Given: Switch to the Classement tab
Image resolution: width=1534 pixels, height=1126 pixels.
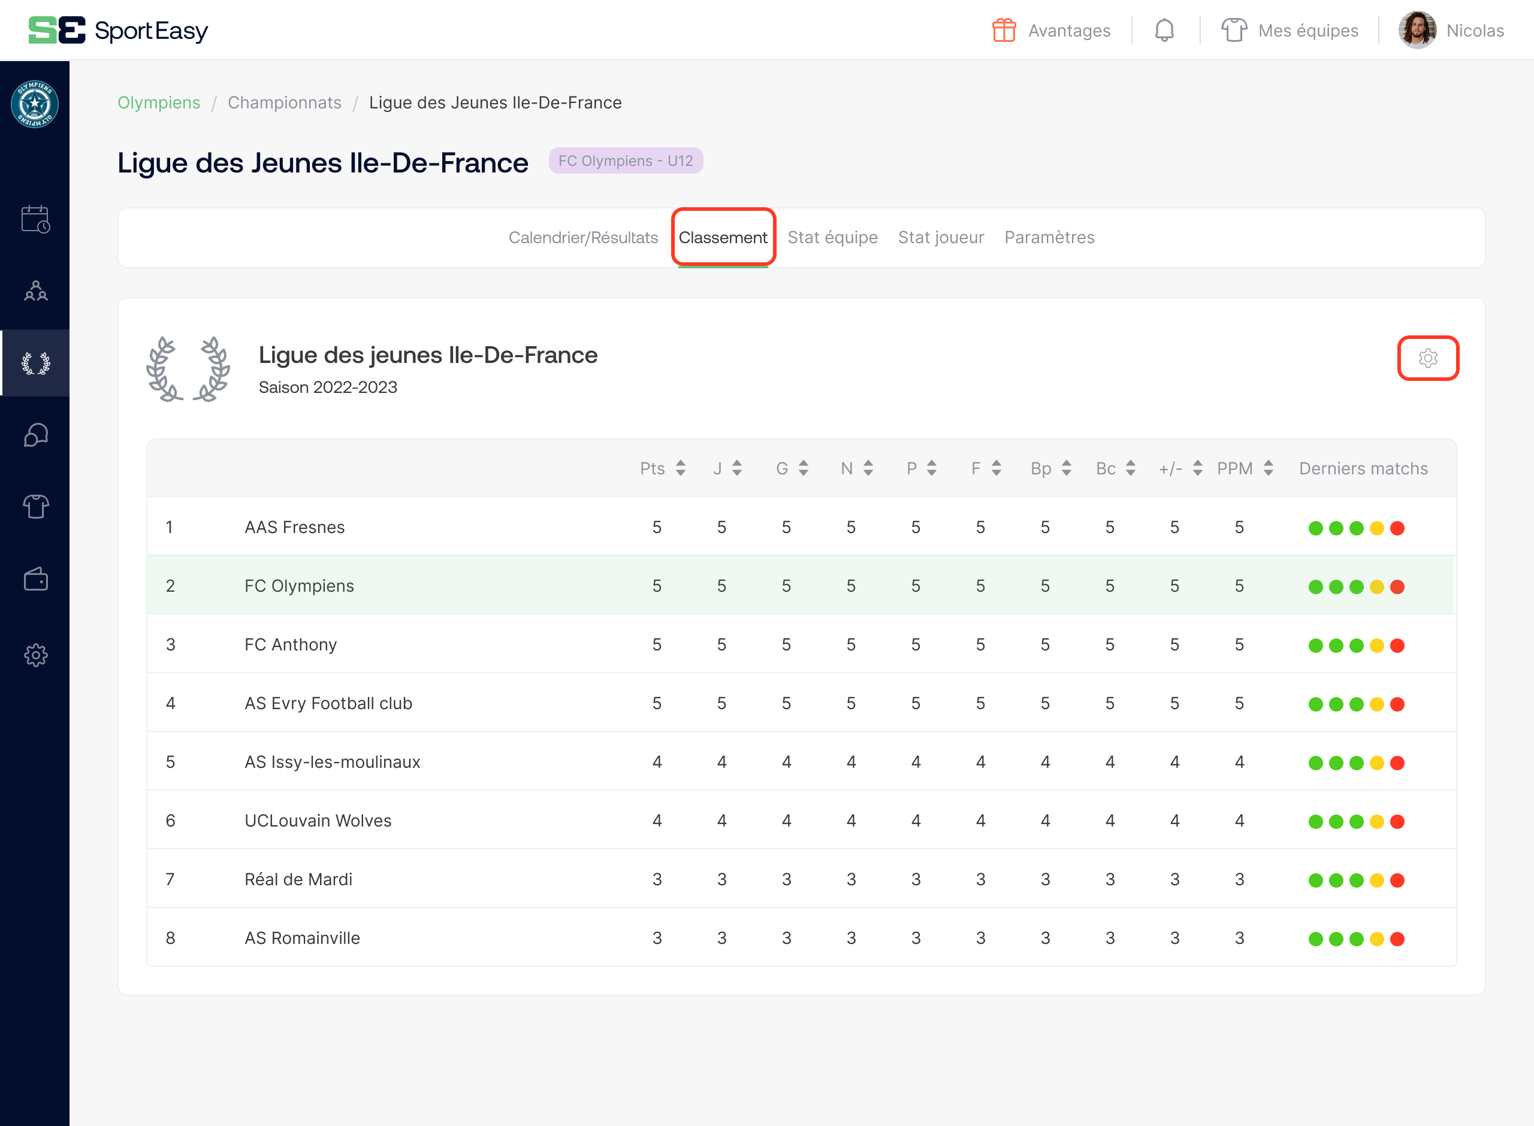Looking at the screenshot, I should [723, 237].
